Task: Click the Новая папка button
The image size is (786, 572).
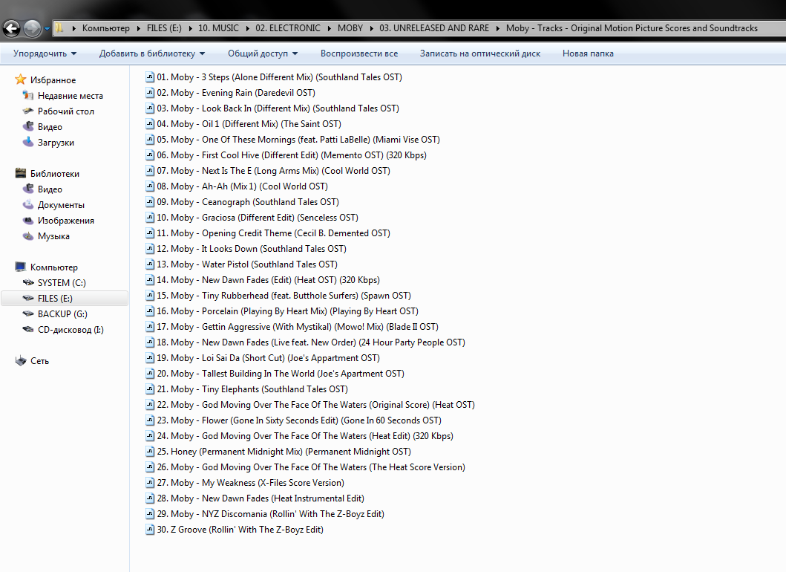Action: 588,53
